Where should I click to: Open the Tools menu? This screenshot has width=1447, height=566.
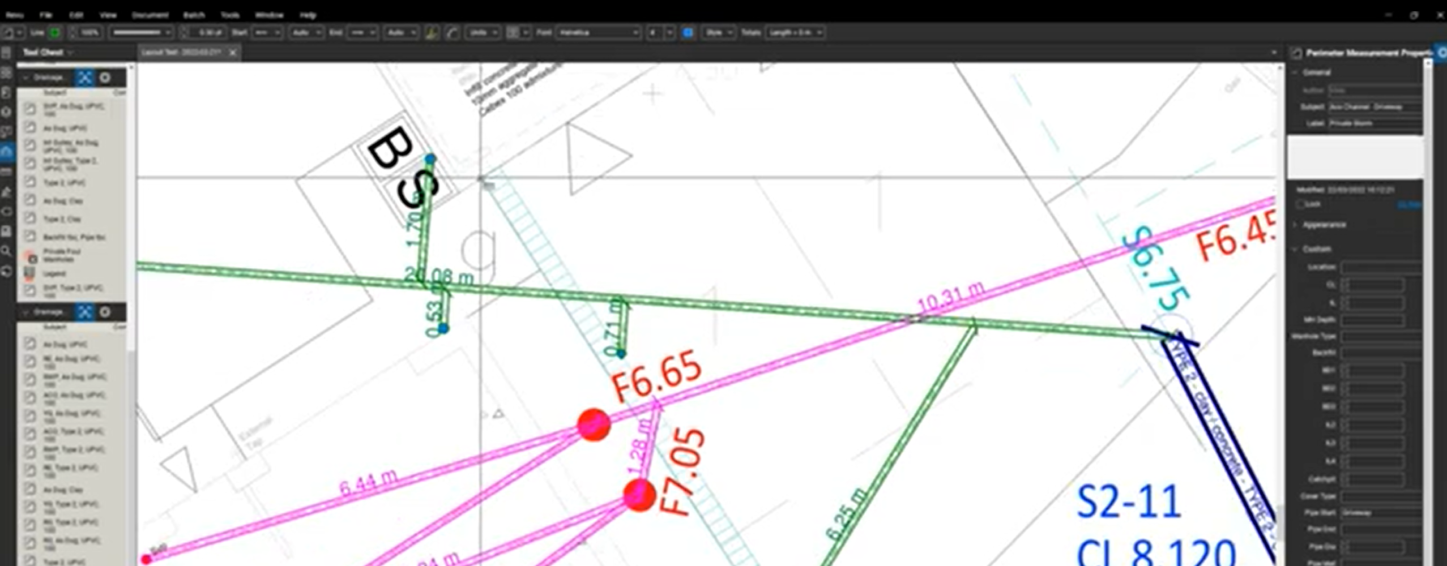(x=231, y=15)
